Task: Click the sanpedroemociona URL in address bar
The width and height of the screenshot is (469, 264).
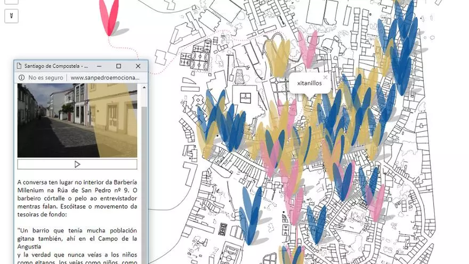Action: pos(104,78)
